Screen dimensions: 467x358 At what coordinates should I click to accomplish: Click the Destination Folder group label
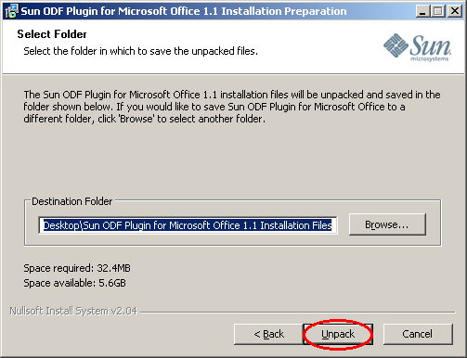pos(72,201)
